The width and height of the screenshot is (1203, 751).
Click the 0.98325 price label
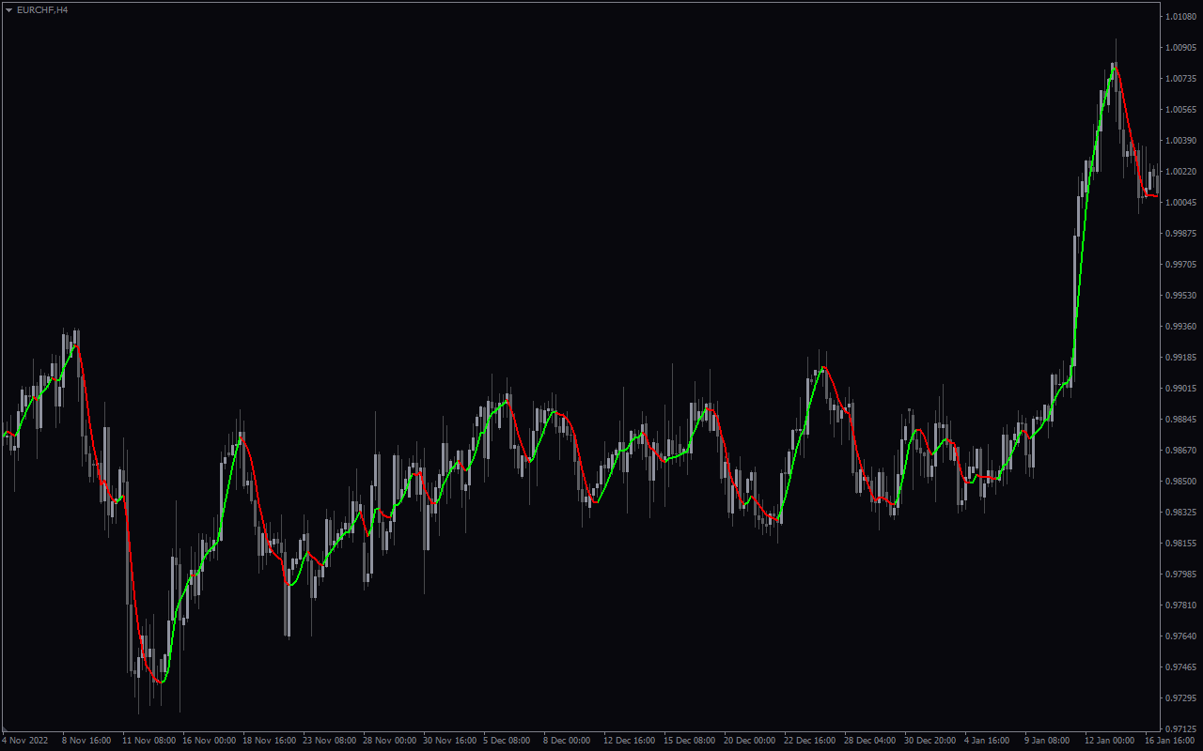tap(1181, 512)
